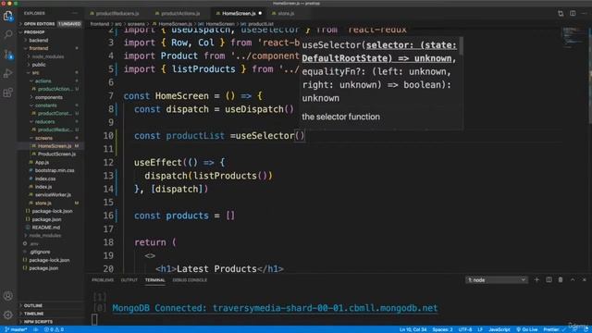Open serviceWorker.js in the file tree
Viewport: 592px width, 333px height.
pos(53,195)
